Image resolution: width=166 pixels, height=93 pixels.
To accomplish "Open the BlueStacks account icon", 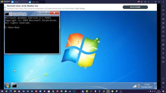I will point(142,2).
